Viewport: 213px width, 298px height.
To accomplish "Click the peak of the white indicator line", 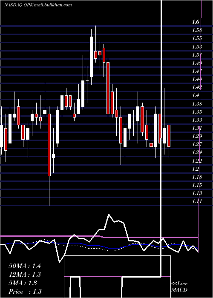I will [109, 215].
